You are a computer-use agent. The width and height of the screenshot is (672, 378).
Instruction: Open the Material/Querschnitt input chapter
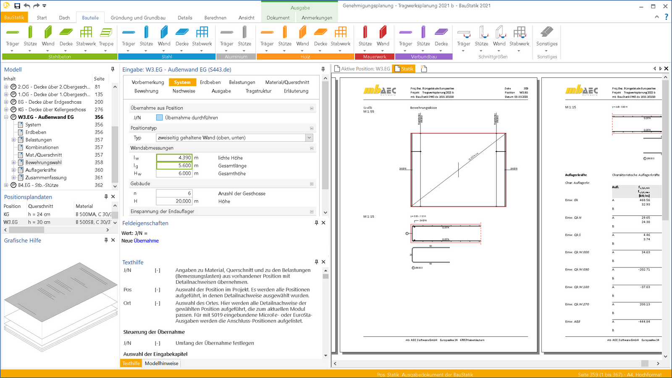tap(287, 82)
